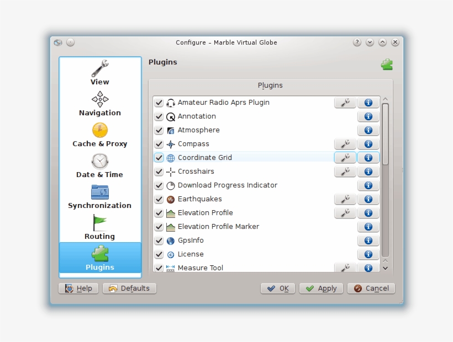Screen dimensions: 453x342
Task: Disable the Atmosphere plugin checkbox
Action: (159, 130)
